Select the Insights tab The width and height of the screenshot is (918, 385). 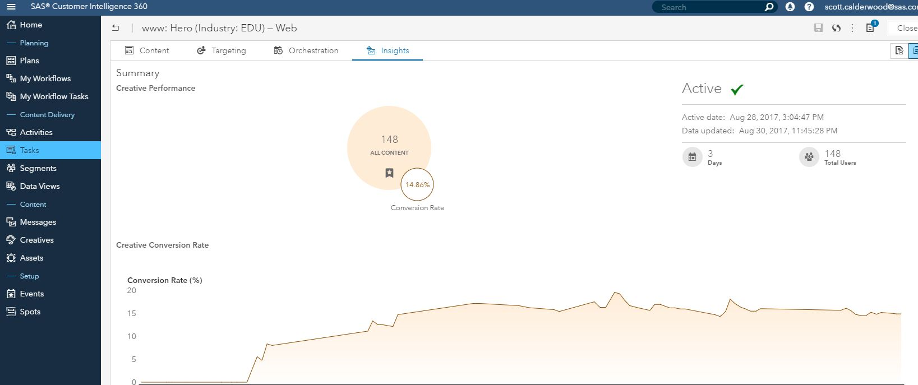click(388, 50)
